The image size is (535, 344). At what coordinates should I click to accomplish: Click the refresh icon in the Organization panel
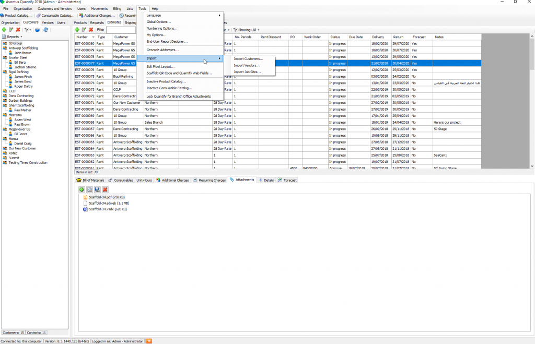click(46, 29)
